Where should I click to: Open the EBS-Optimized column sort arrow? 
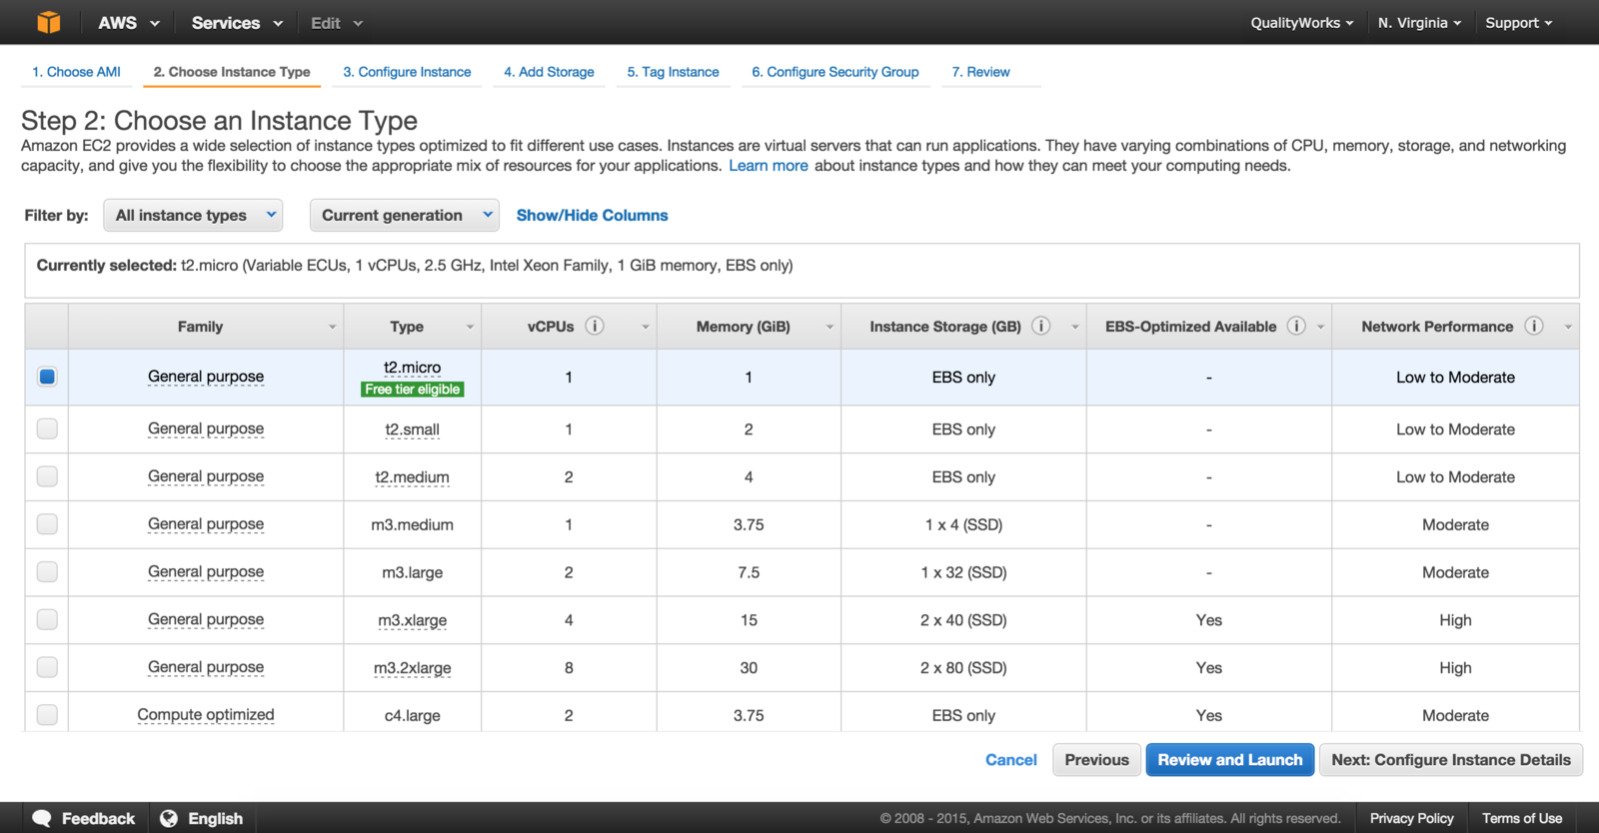pos(1320,327)
